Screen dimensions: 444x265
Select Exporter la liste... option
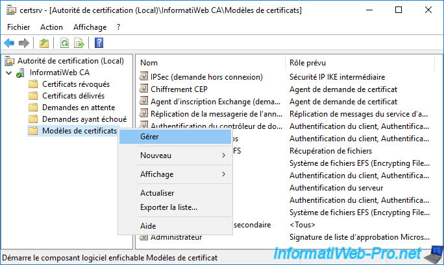pos(169,207)
